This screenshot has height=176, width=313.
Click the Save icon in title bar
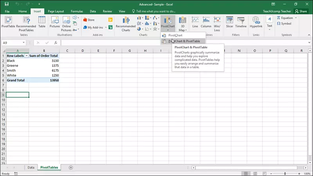click(7, 4)
